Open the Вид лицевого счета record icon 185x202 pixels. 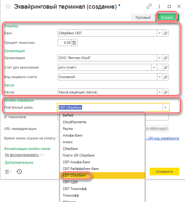tap(166, 77)
